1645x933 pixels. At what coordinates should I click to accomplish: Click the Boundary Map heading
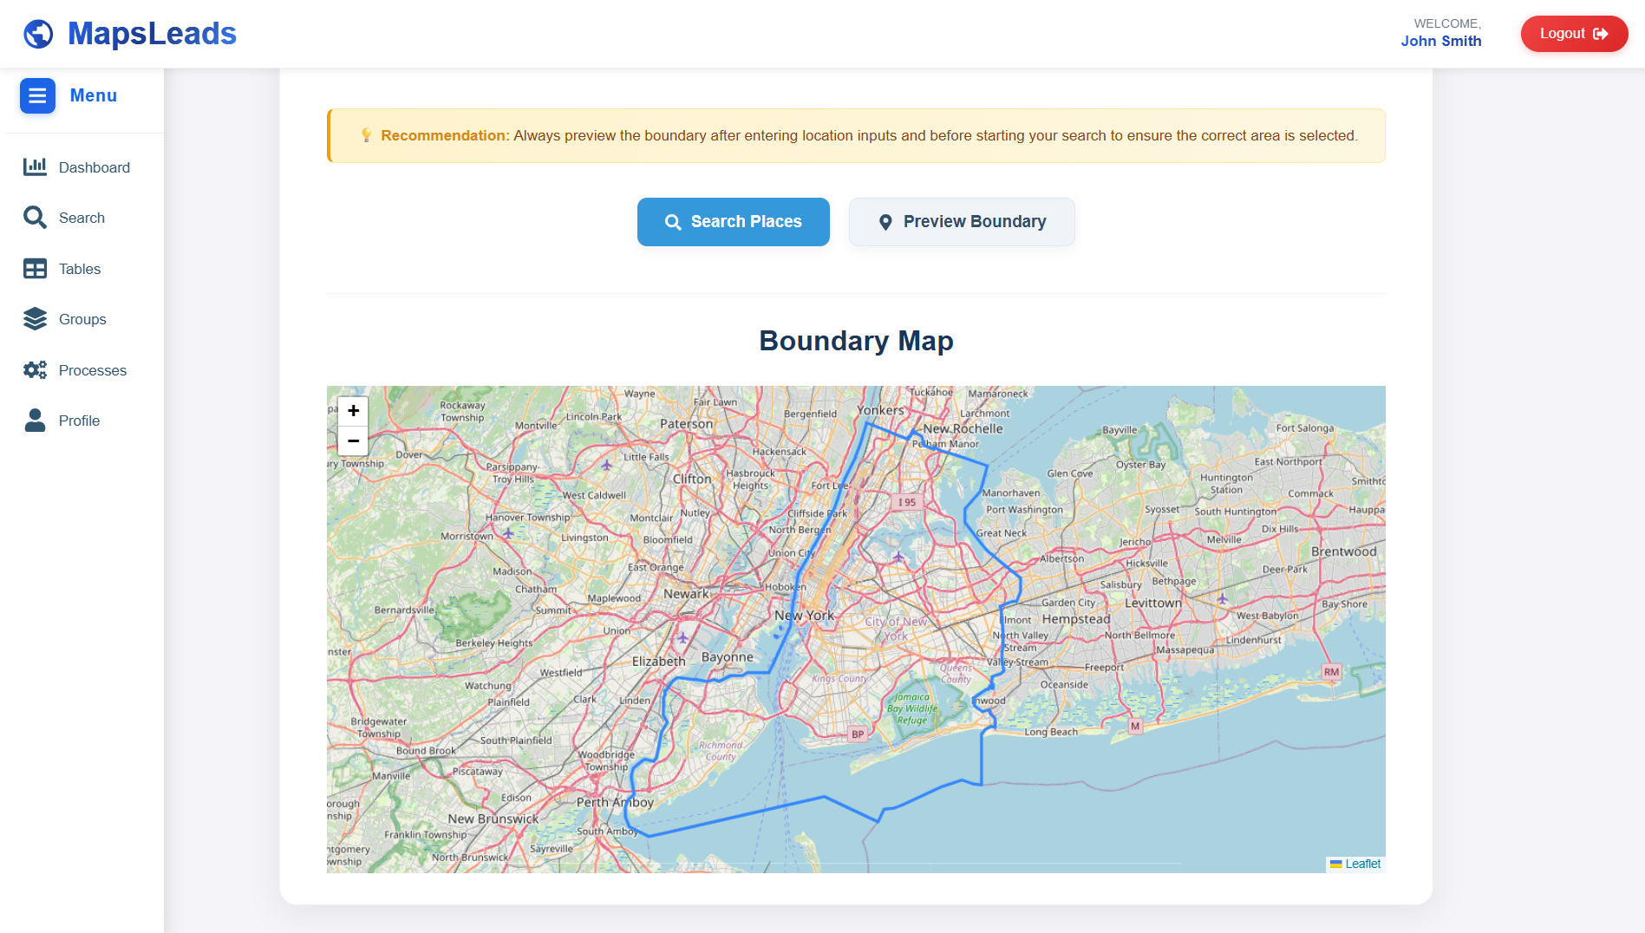pyautogui.click(x=856, y=341)
